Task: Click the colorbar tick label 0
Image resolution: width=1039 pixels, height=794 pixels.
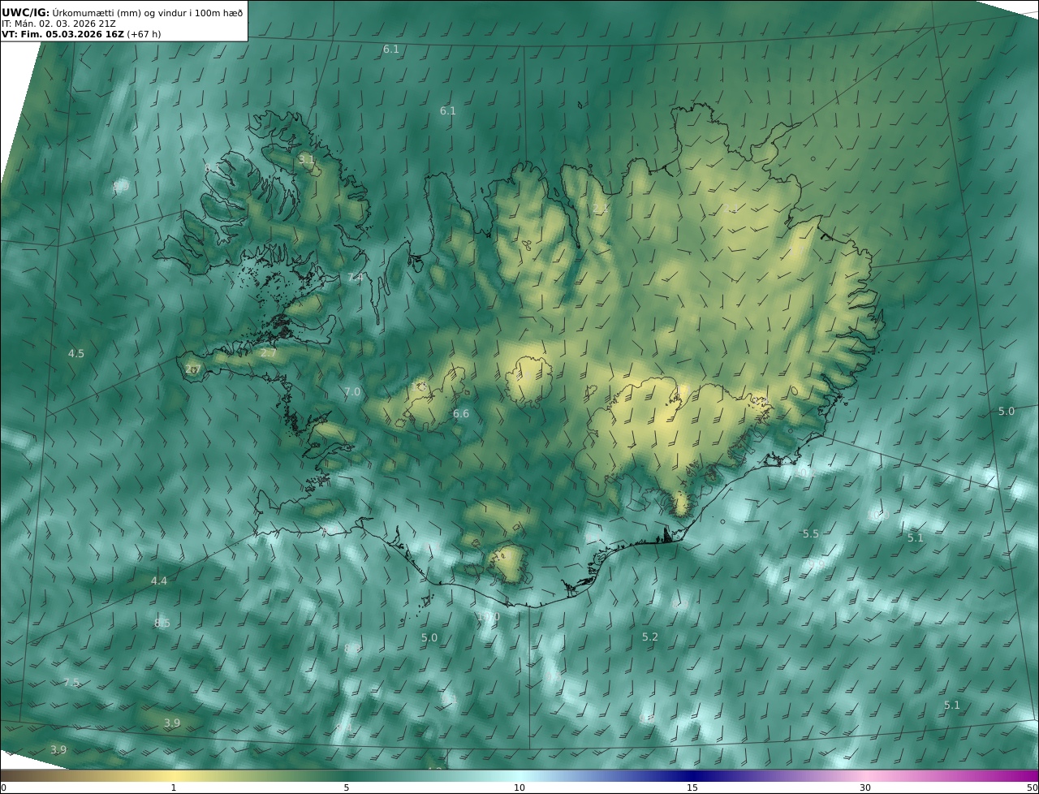Action: (3, 788)
